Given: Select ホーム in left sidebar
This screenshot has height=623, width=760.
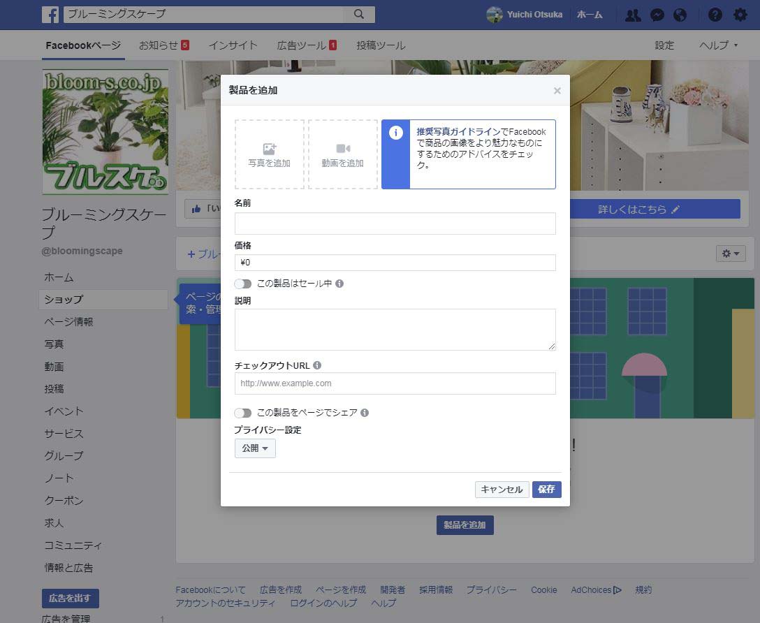Looking at the screenshot, I should (59, 277).
